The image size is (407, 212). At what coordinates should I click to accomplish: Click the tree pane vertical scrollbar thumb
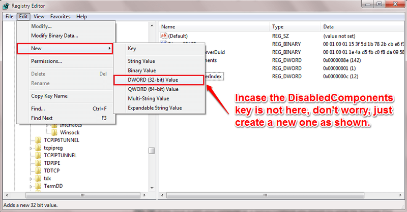[152, 151]
